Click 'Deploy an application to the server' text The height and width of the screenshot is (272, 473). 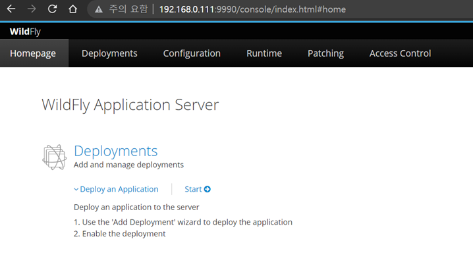136,207
